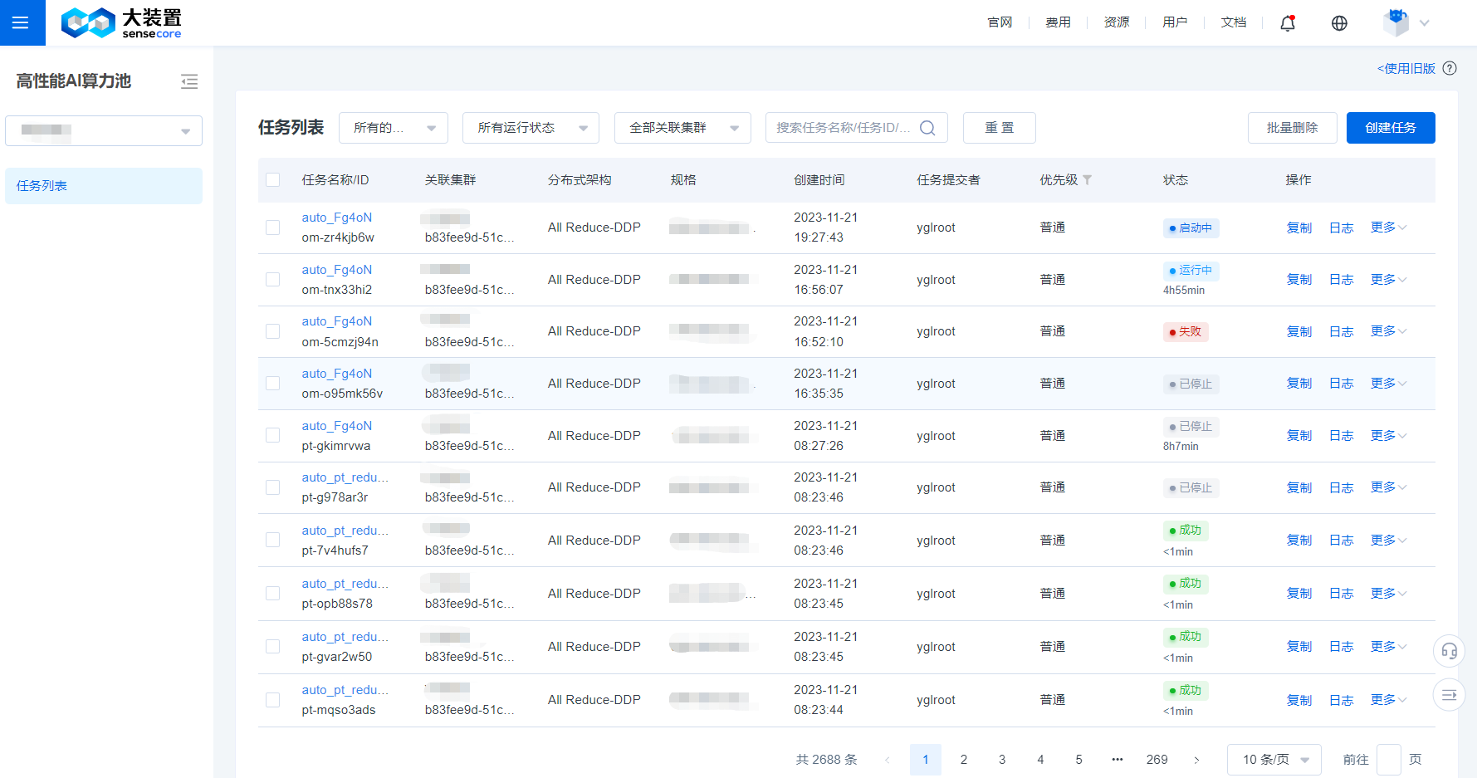The width and height of the screenshot is (1477, 778).
Task: Open the 全部关联集群 cluster dropdown
Action: (x=682, y=128)
